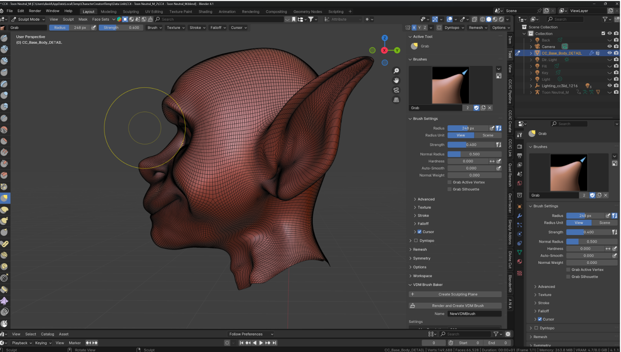Set sidebar Radius Unit to Scene
Image resolution: width=621 pixels, height=352 pixels.
(488, 135)
